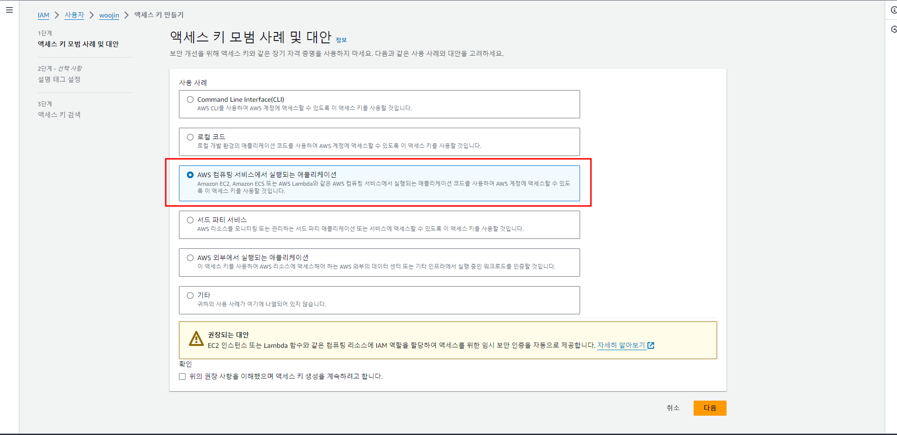Go to step 설명 태그 설정 in sidebar
The image size is (897, 435).
coord(59,79)
